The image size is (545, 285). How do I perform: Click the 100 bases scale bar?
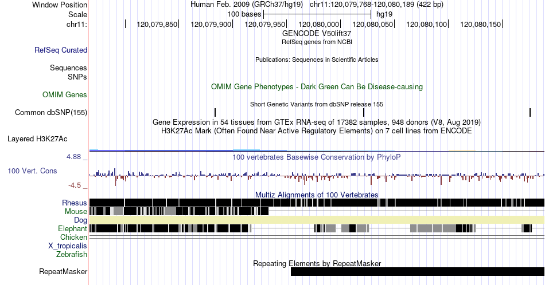tap(317, 14)
